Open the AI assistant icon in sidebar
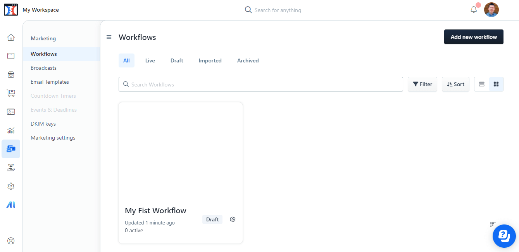This screenshot has height=252, width=519. 10,204
